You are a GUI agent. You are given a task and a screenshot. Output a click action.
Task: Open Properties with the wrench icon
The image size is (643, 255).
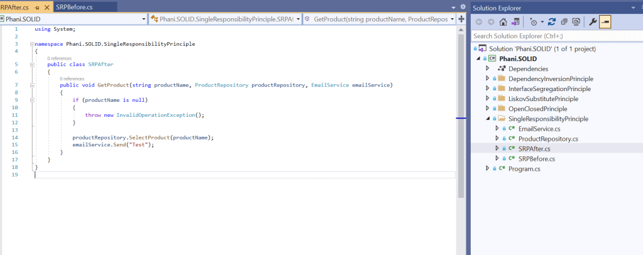(x=592, y=22)
